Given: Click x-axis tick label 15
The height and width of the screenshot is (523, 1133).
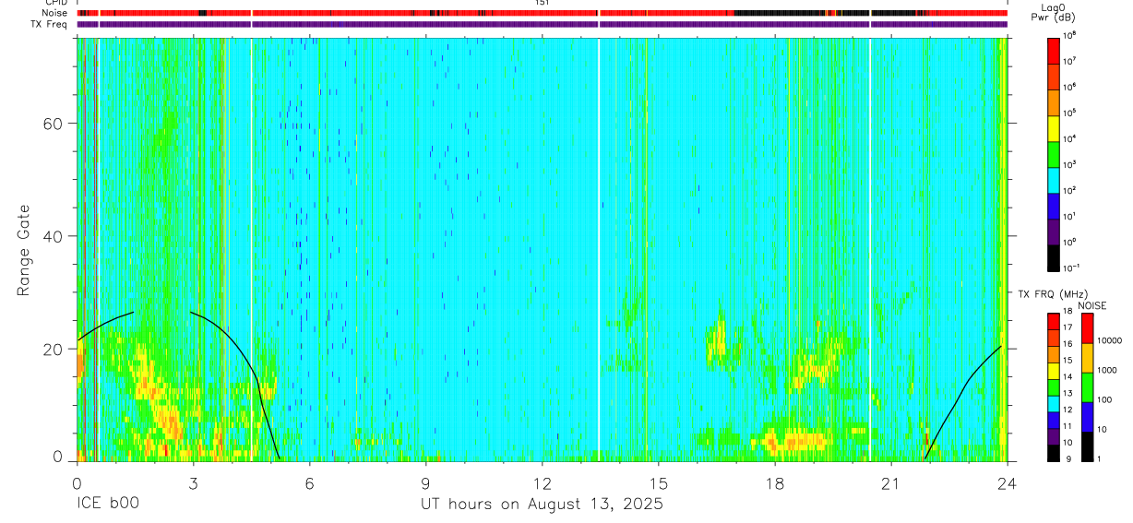Looking at the screenshot, I should [x=659, y=483].
